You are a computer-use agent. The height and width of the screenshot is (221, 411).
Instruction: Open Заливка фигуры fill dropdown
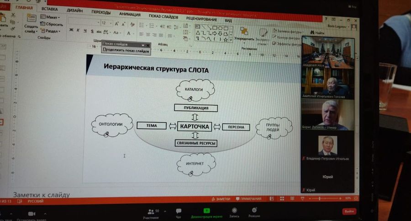click(288, 31)
